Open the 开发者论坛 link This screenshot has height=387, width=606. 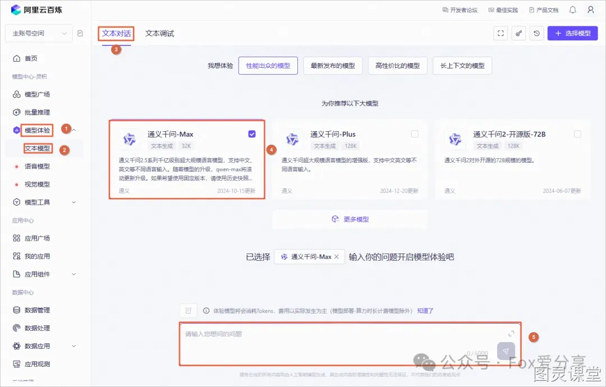(x=460, y=10)
